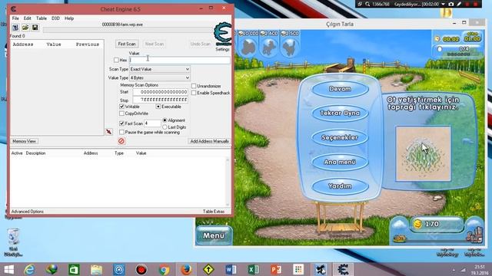Open the Edit menu
This screenshot has width=492, height=276.
pos(28,18)
